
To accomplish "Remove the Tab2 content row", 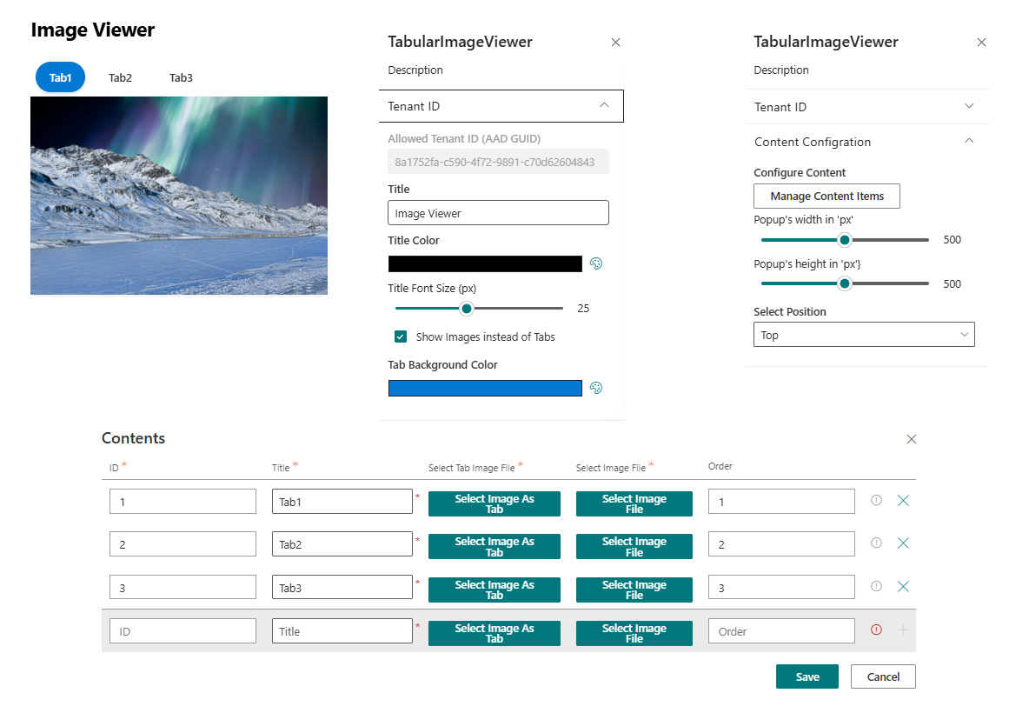I will click(x=903, y=543).
